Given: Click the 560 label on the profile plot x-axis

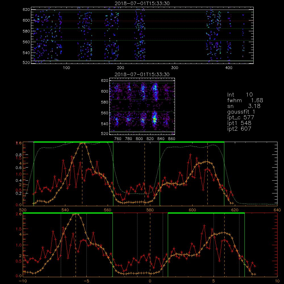Looking at the screenshot, I should 108,210.
